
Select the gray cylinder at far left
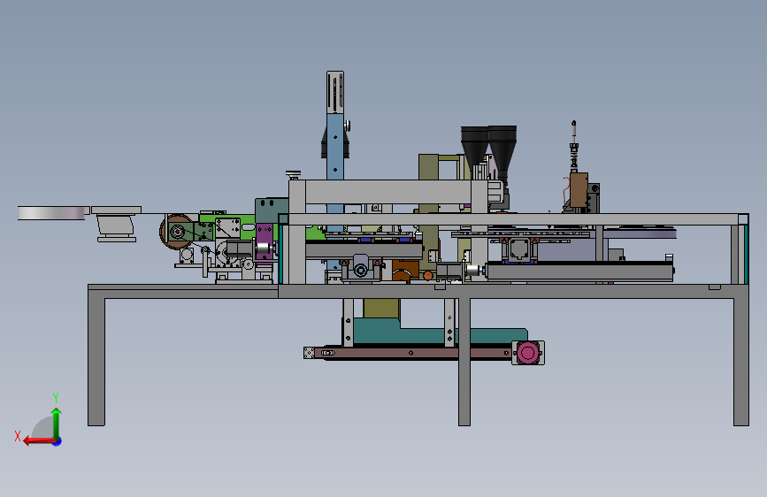click(x=52, y=213)
